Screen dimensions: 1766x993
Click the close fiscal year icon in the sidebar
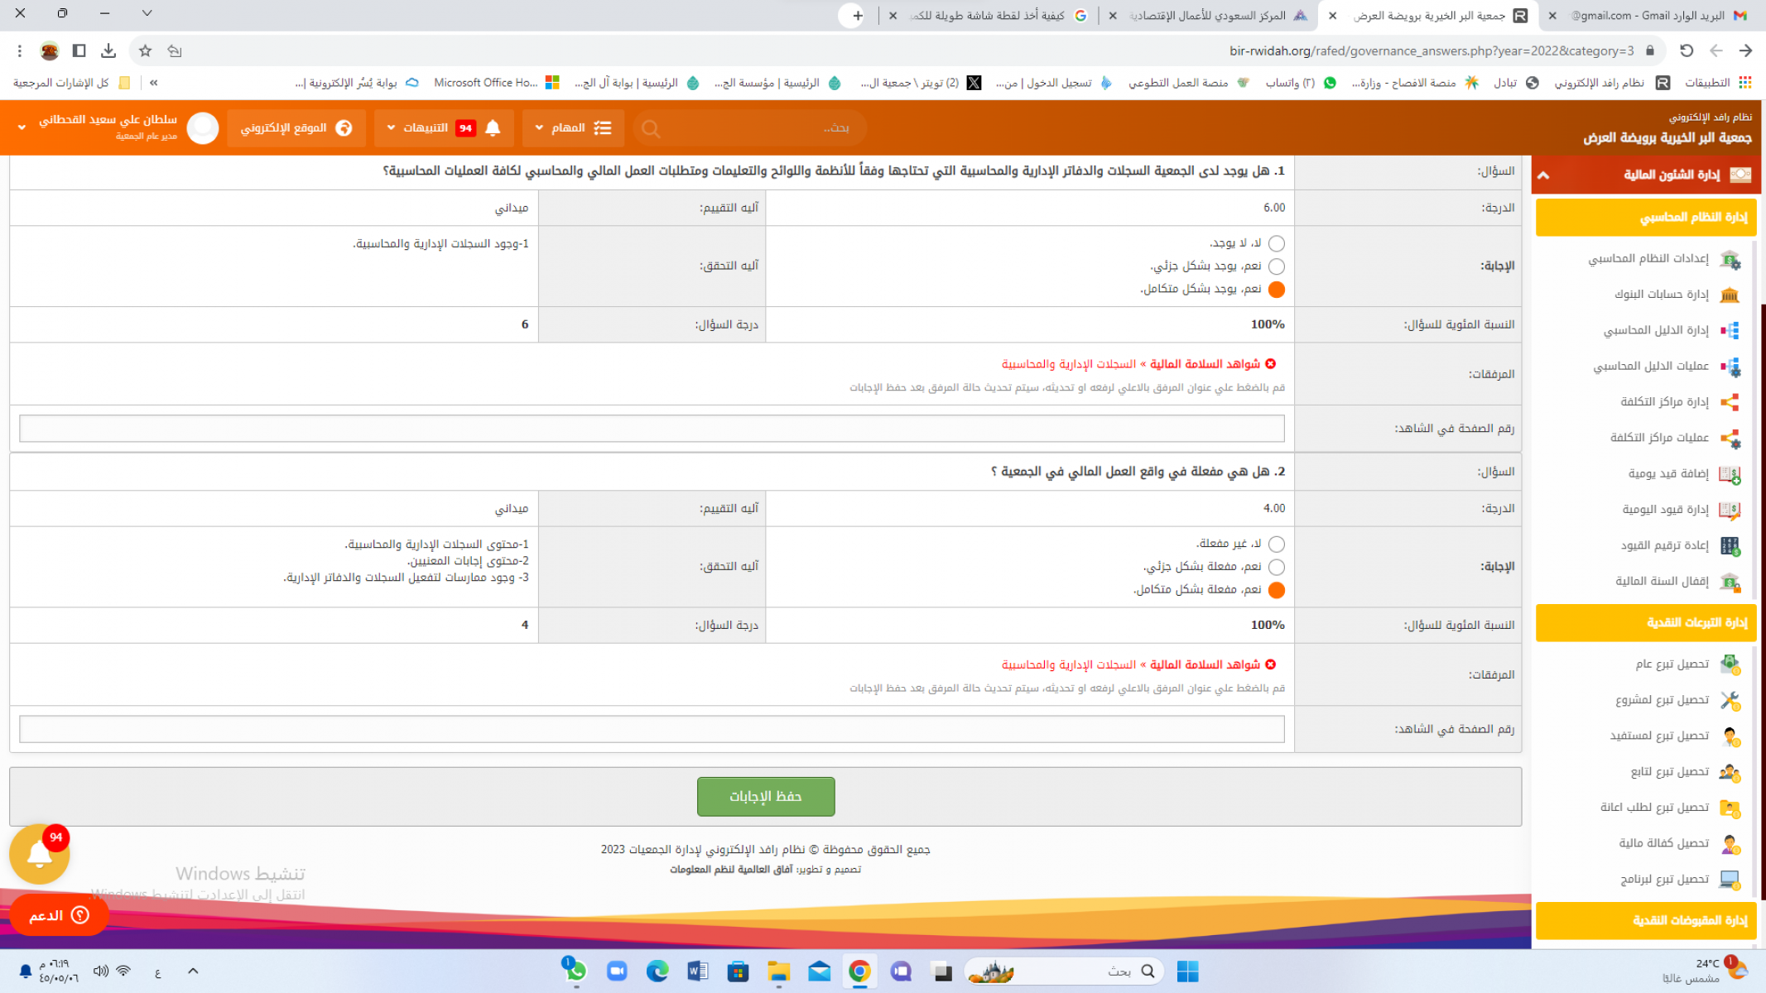(x=1729, y=582)
